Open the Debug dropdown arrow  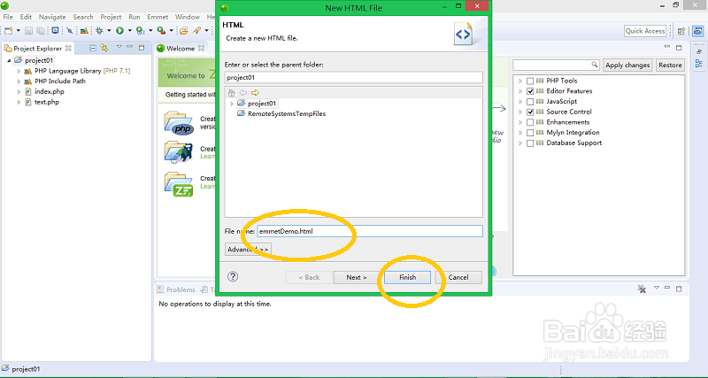tap(109, 31)
